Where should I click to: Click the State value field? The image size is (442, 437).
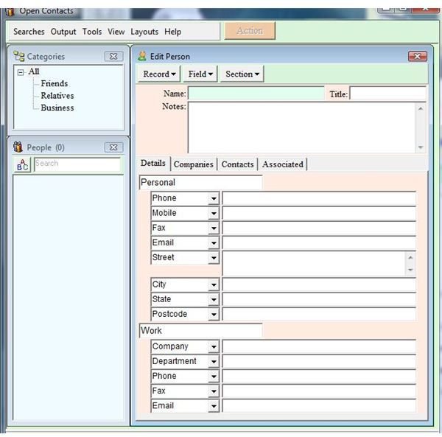click(319, 300)
